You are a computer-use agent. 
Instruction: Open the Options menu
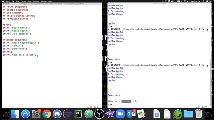click(36, 1)
